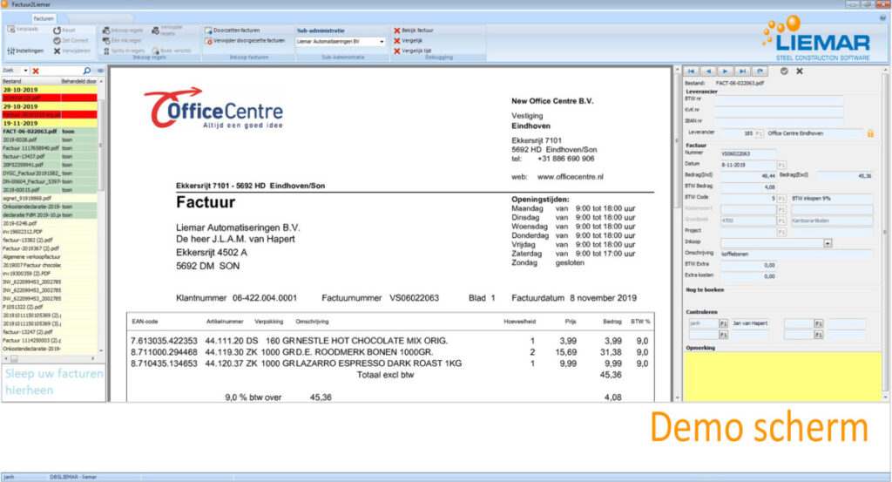Click Verwijder doorgezette facturen
892x482 pixels.
[245, 41]
